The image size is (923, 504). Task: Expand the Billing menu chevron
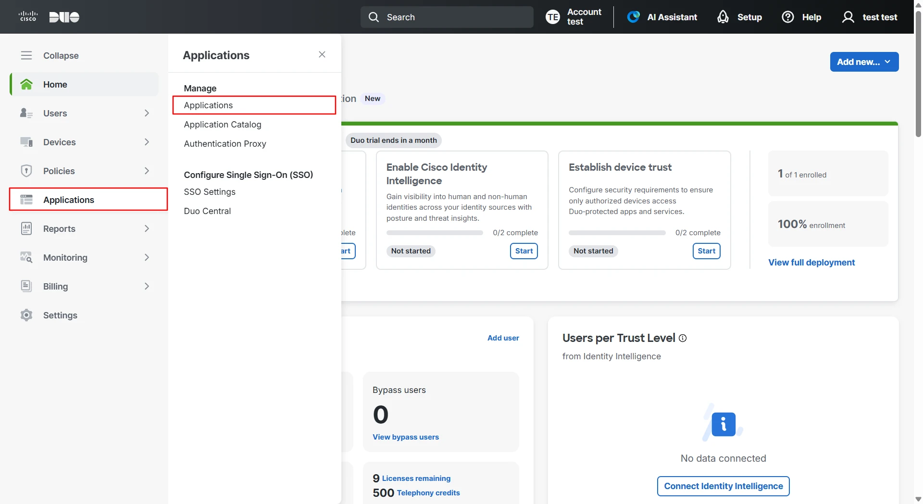(x=147, y=286)
